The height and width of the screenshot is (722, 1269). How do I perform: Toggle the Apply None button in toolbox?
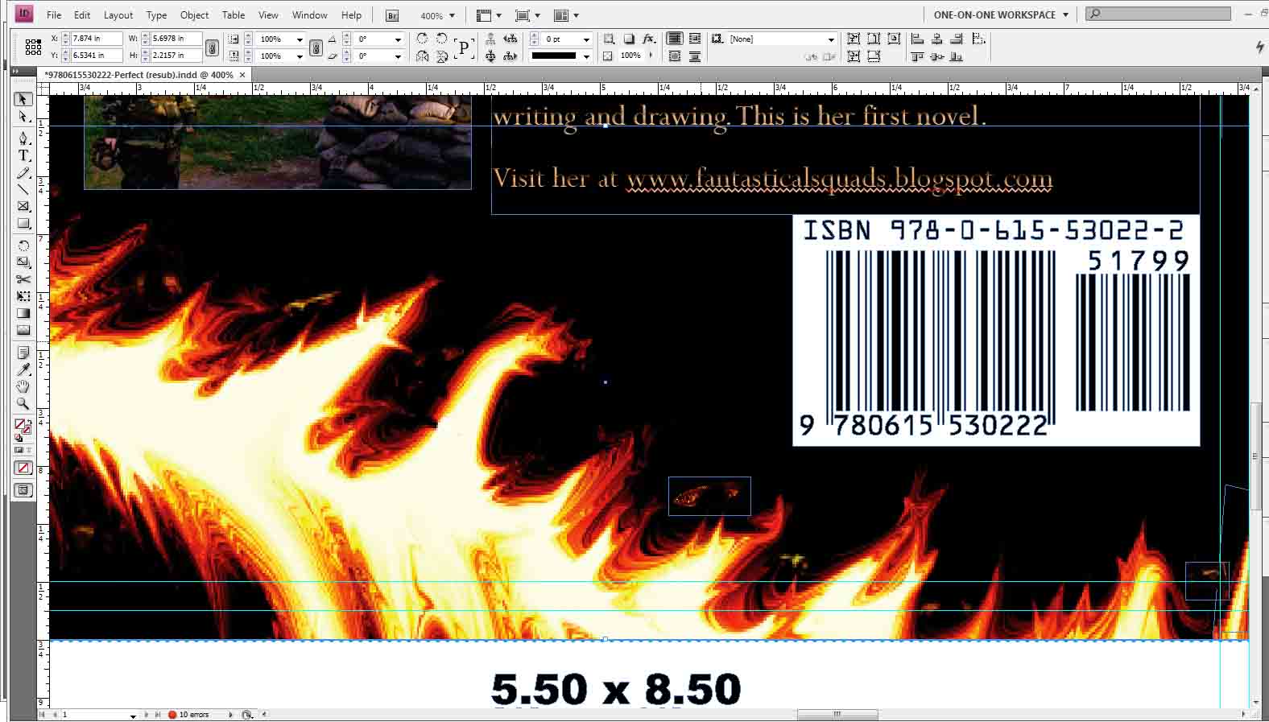(23, 468)
